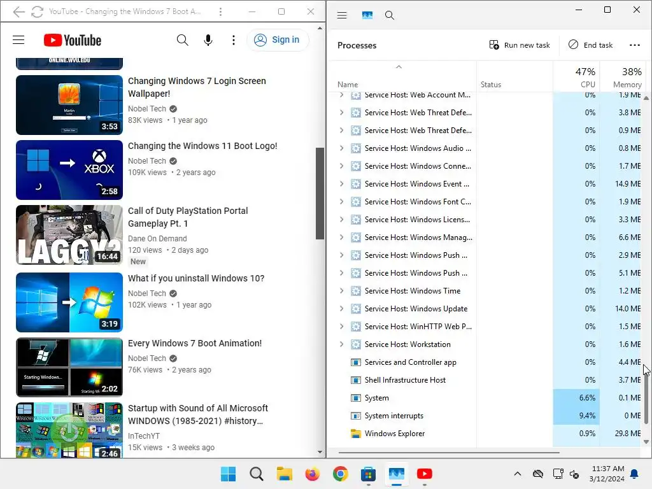The width and height of the screenshot is (652, 489).
Task: Select Service Host: Windows Conne... row
Action: pyautogui.click(x=485, y=166)
